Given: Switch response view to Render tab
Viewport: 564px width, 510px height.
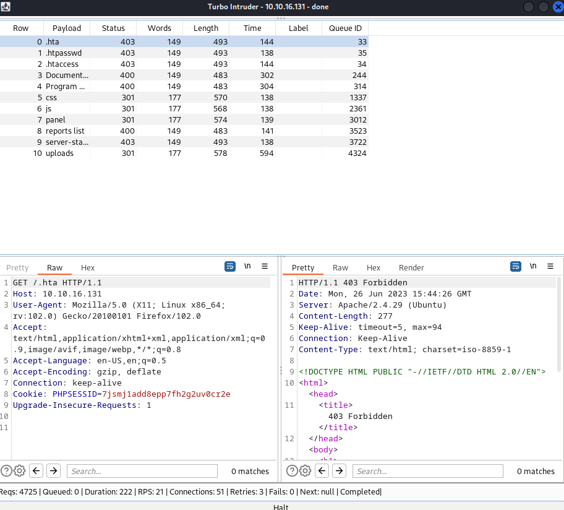Looking at the screenshot, I should [411, 268].
